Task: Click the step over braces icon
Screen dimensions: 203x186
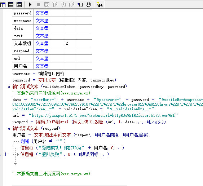Action: click(x=55, y=5)
